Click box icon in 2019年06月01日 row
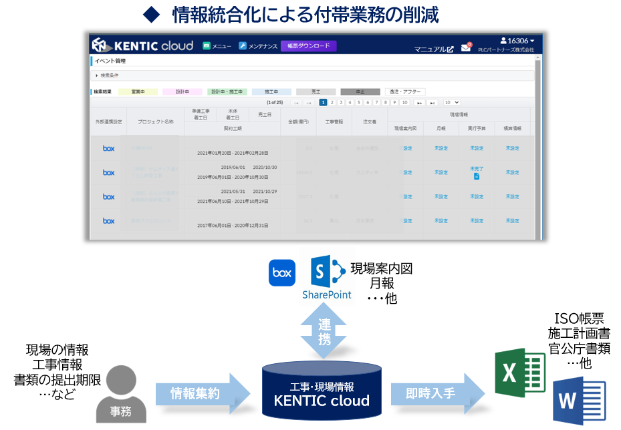This screenshot has height=430, width=621. click(108, 172)
